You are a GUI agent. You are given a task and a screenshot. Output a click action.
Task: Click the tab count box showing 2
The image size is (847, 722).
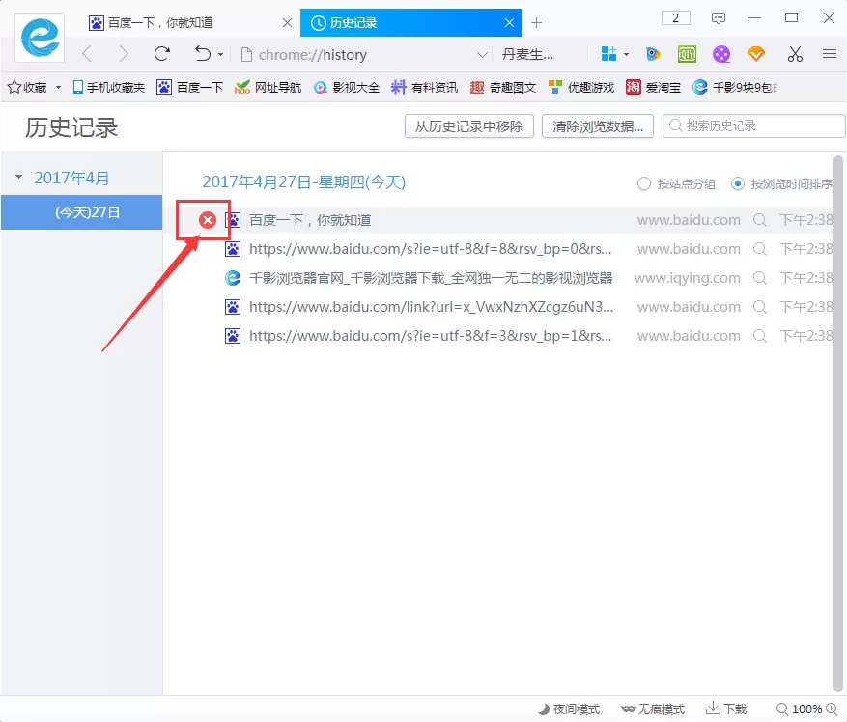[x=676, y=17]
